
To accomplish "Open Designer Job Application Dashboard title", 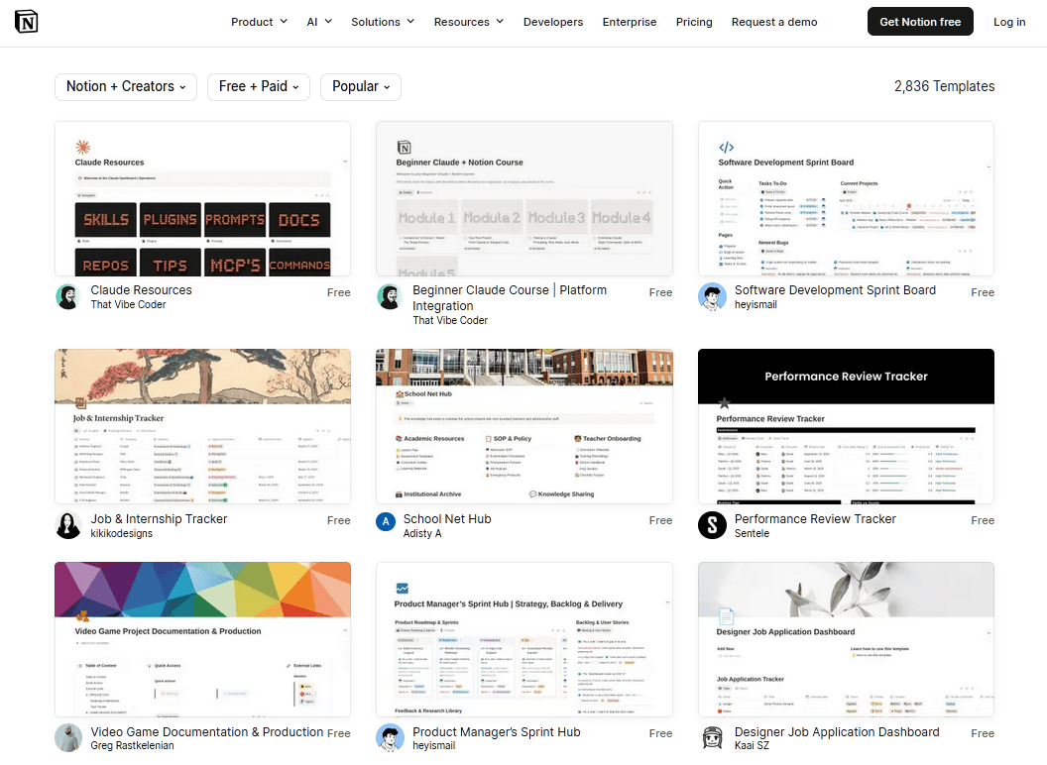I will pyautogui.click(x=837, y=731).
